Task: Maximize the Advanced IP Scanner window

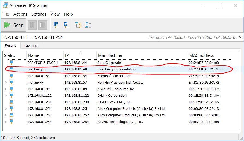Action: coord(219,5)
